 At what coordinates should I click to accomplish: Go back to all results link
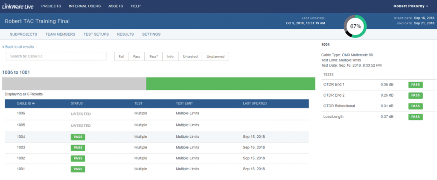pyautogui.click(x=18, y=47)
